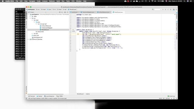Open the Apple menu
The image size is (194, 109).
click(x=3, y=1)
